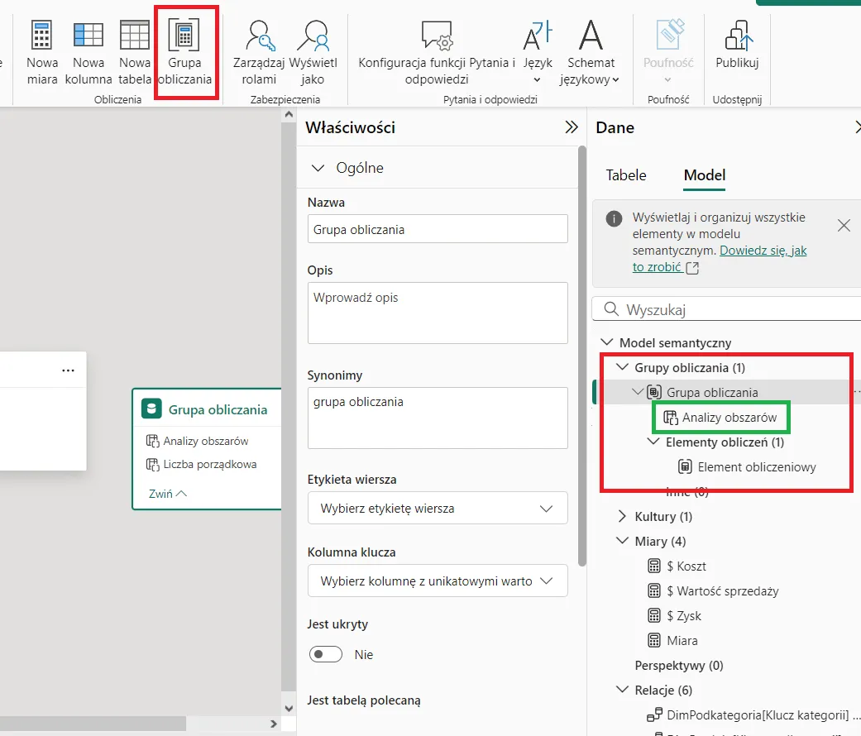Toggle the Jest ukryty switch

(x=326, y=654)
